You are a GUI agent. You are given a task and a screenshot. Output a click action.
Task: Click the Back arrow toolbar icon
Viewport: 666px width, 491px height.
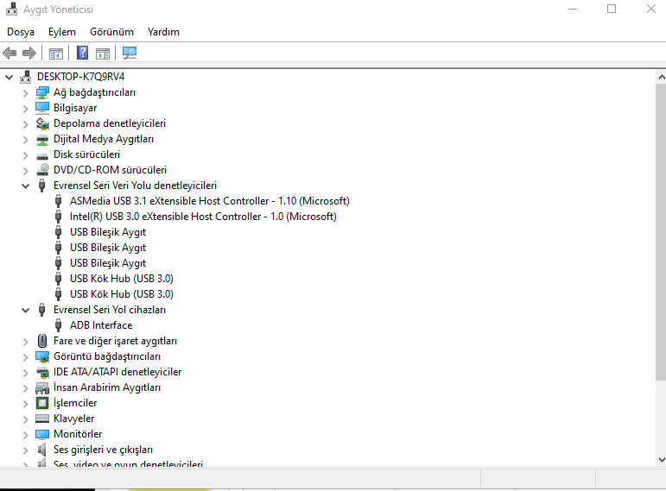click(10, 54)
